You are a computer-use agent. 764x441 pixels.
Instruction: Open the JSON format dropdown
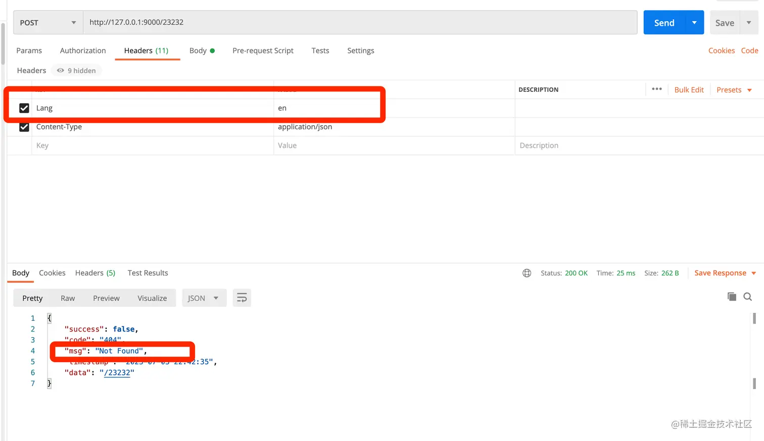[x=203, y=298]
